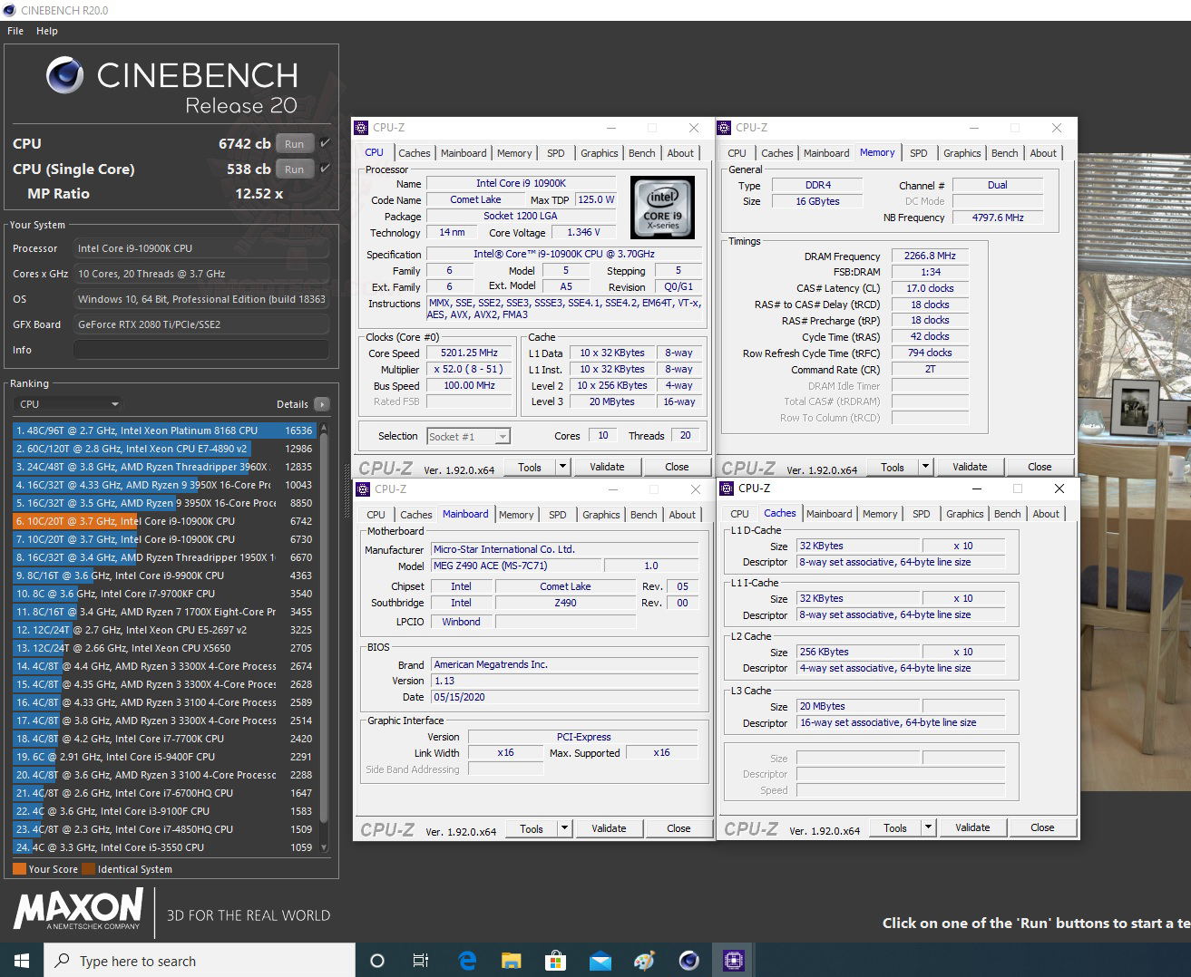
Task: Open the File menu in Cinebench
Action: point(15,30)
